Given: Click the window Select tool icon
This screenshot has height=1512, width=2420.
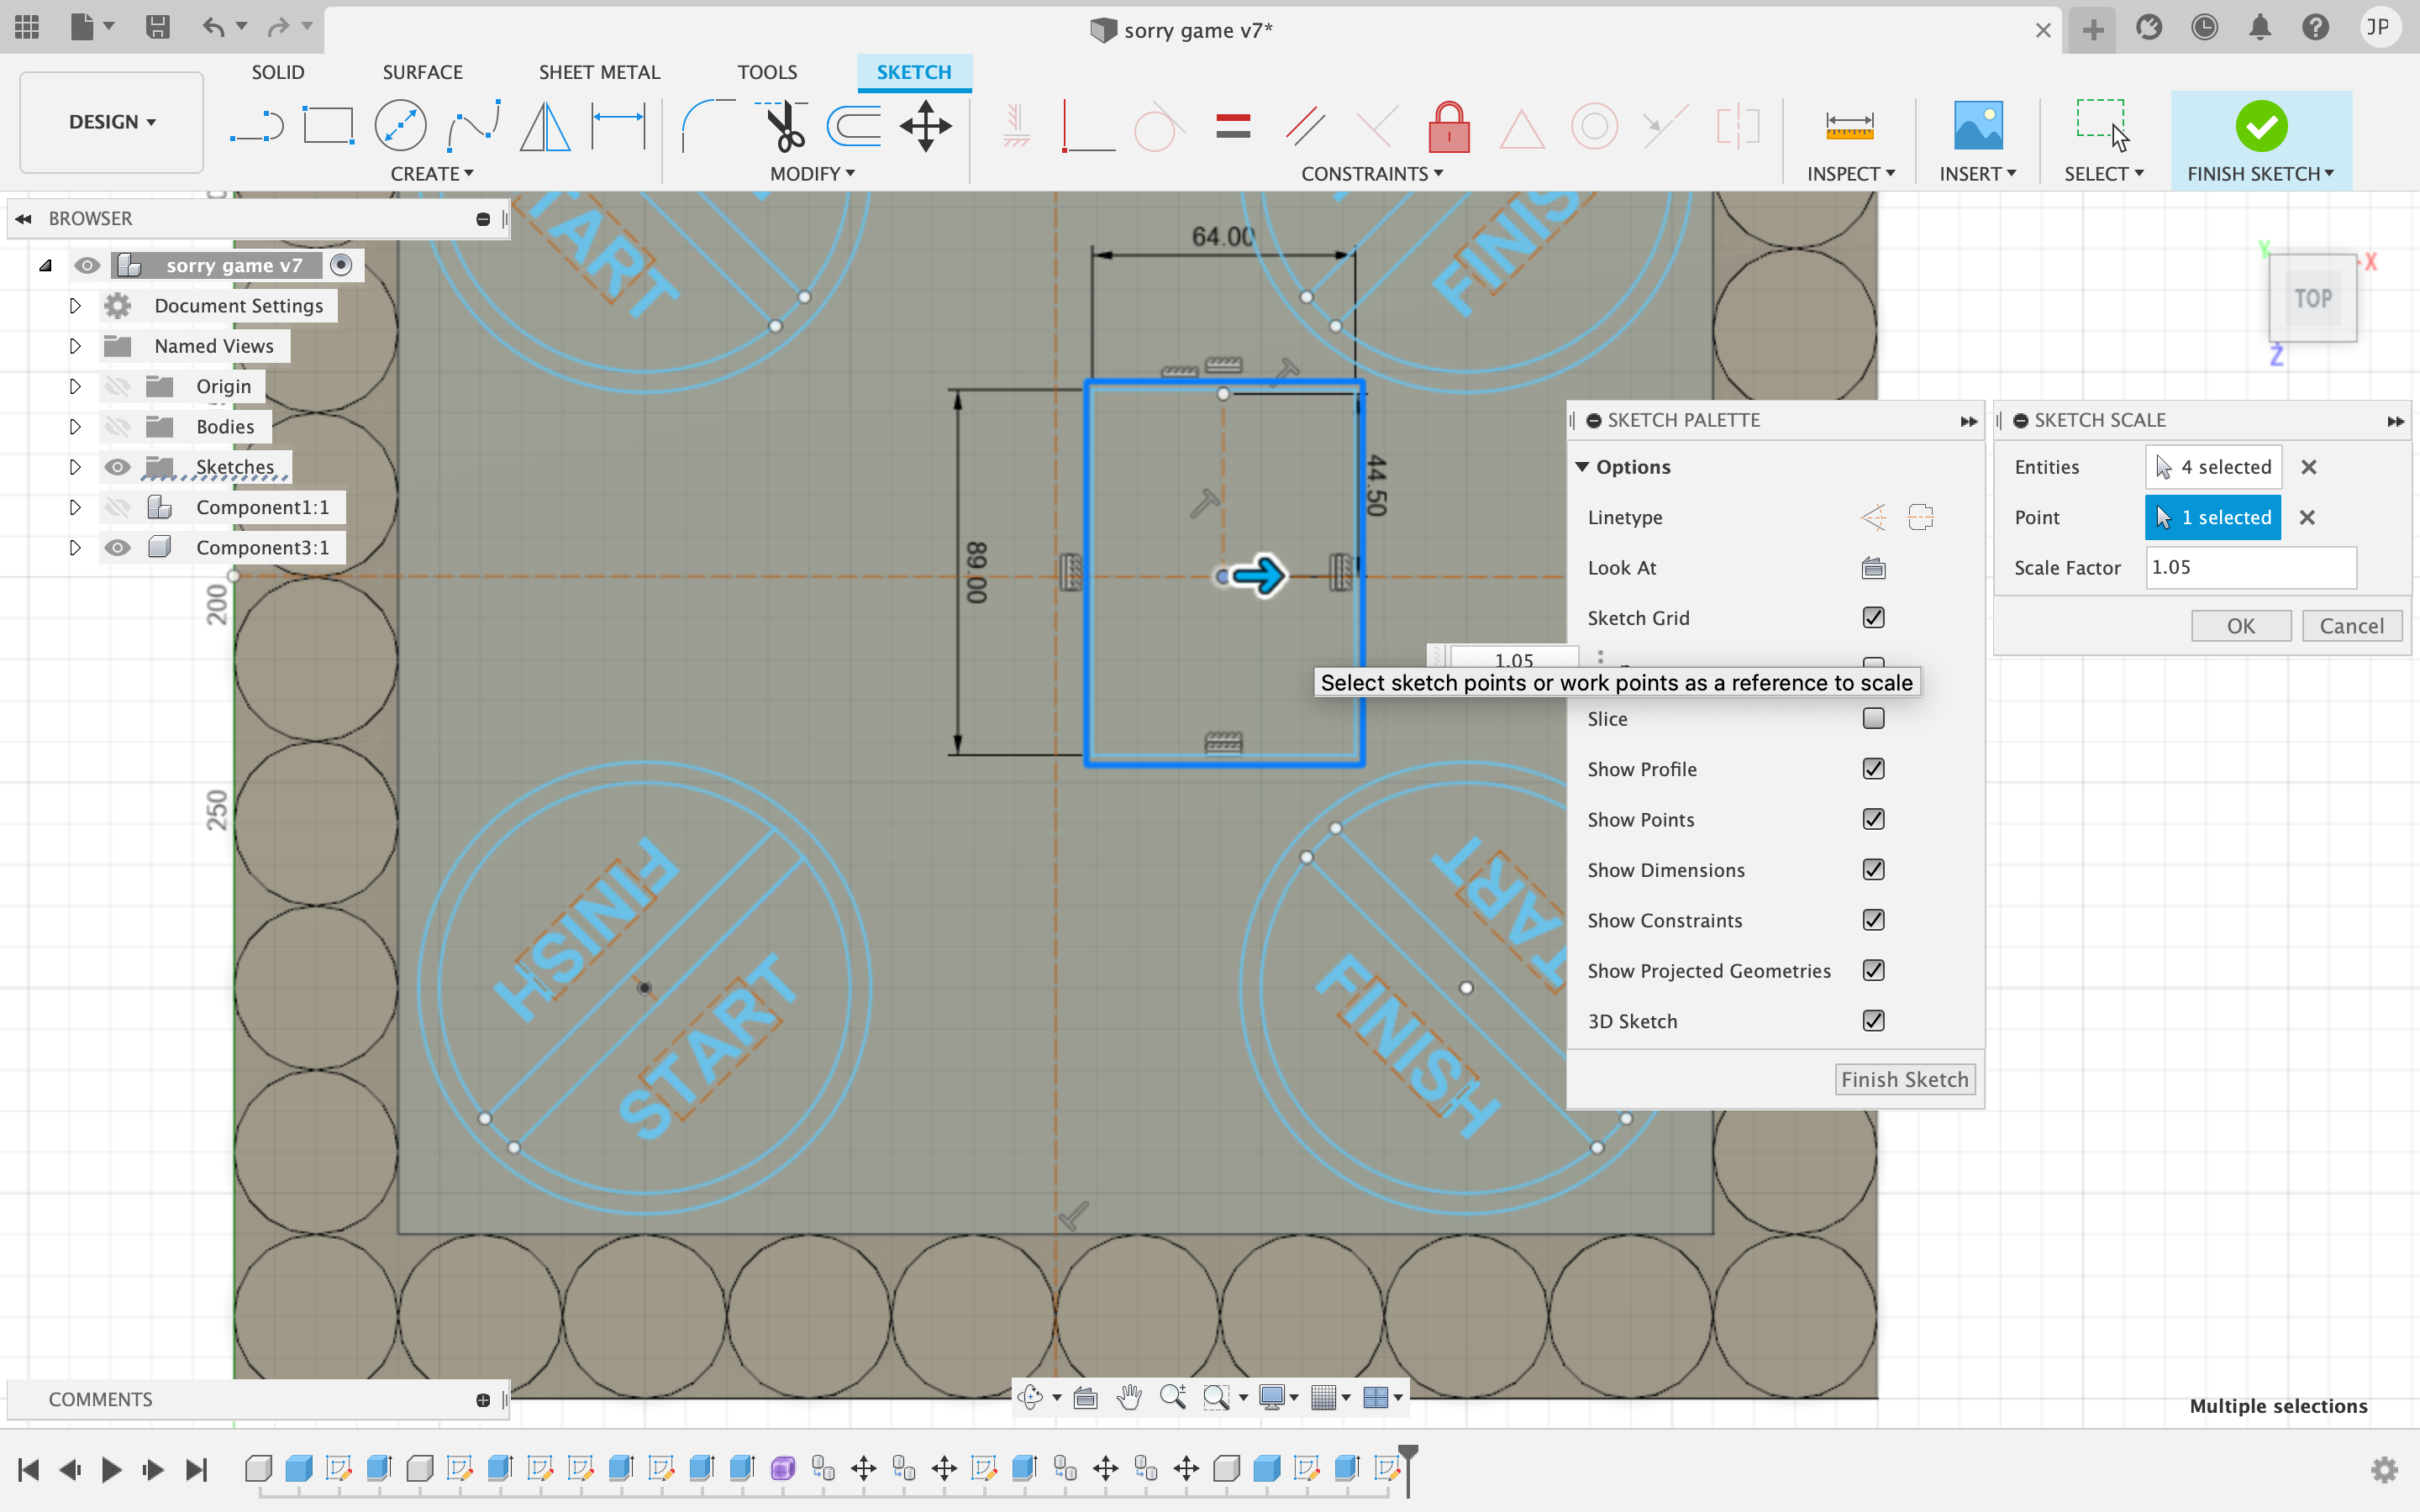Looking at the screenshot, I should 2102,125.
